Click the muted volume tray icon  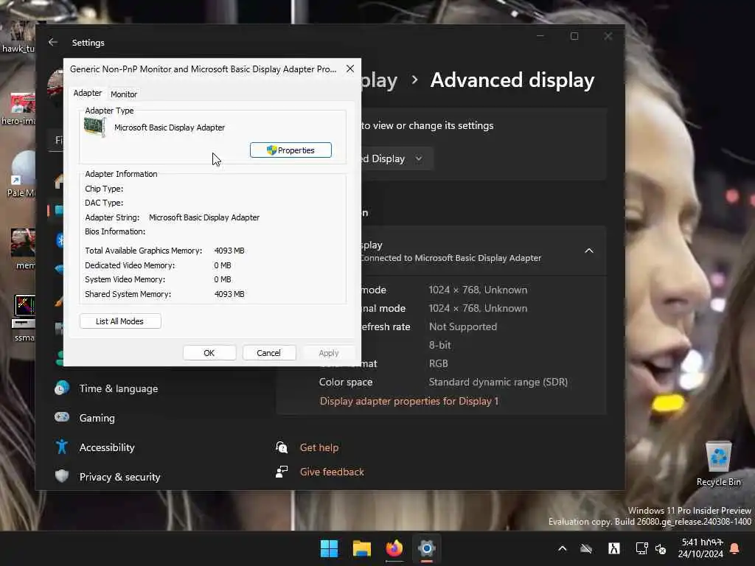click(661, 549)
